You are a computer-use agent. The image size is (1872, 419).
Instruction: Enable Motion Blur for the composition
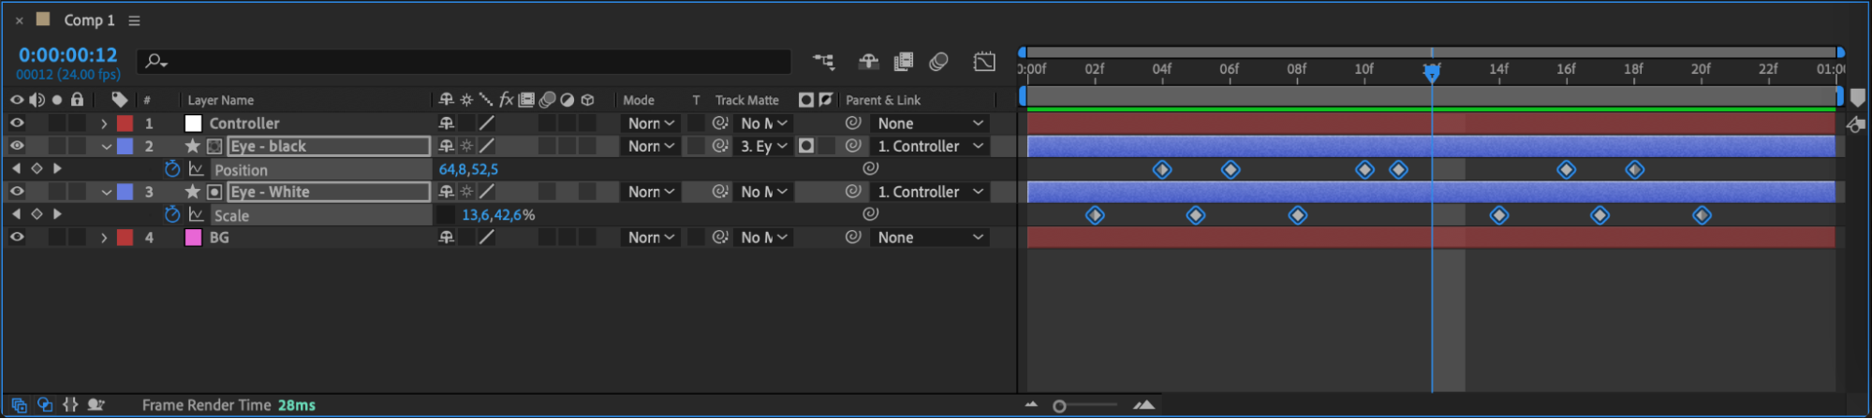(x=938, y=62)
